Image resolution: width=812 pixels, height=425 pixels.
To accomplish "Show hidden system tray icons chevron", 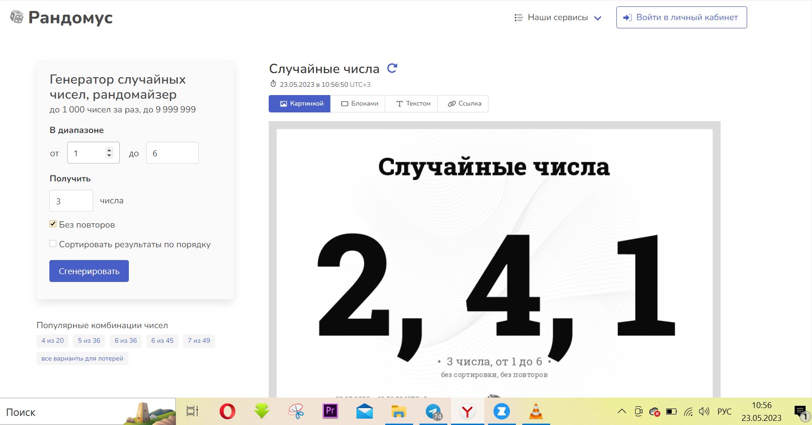I will tap(621, 411).
